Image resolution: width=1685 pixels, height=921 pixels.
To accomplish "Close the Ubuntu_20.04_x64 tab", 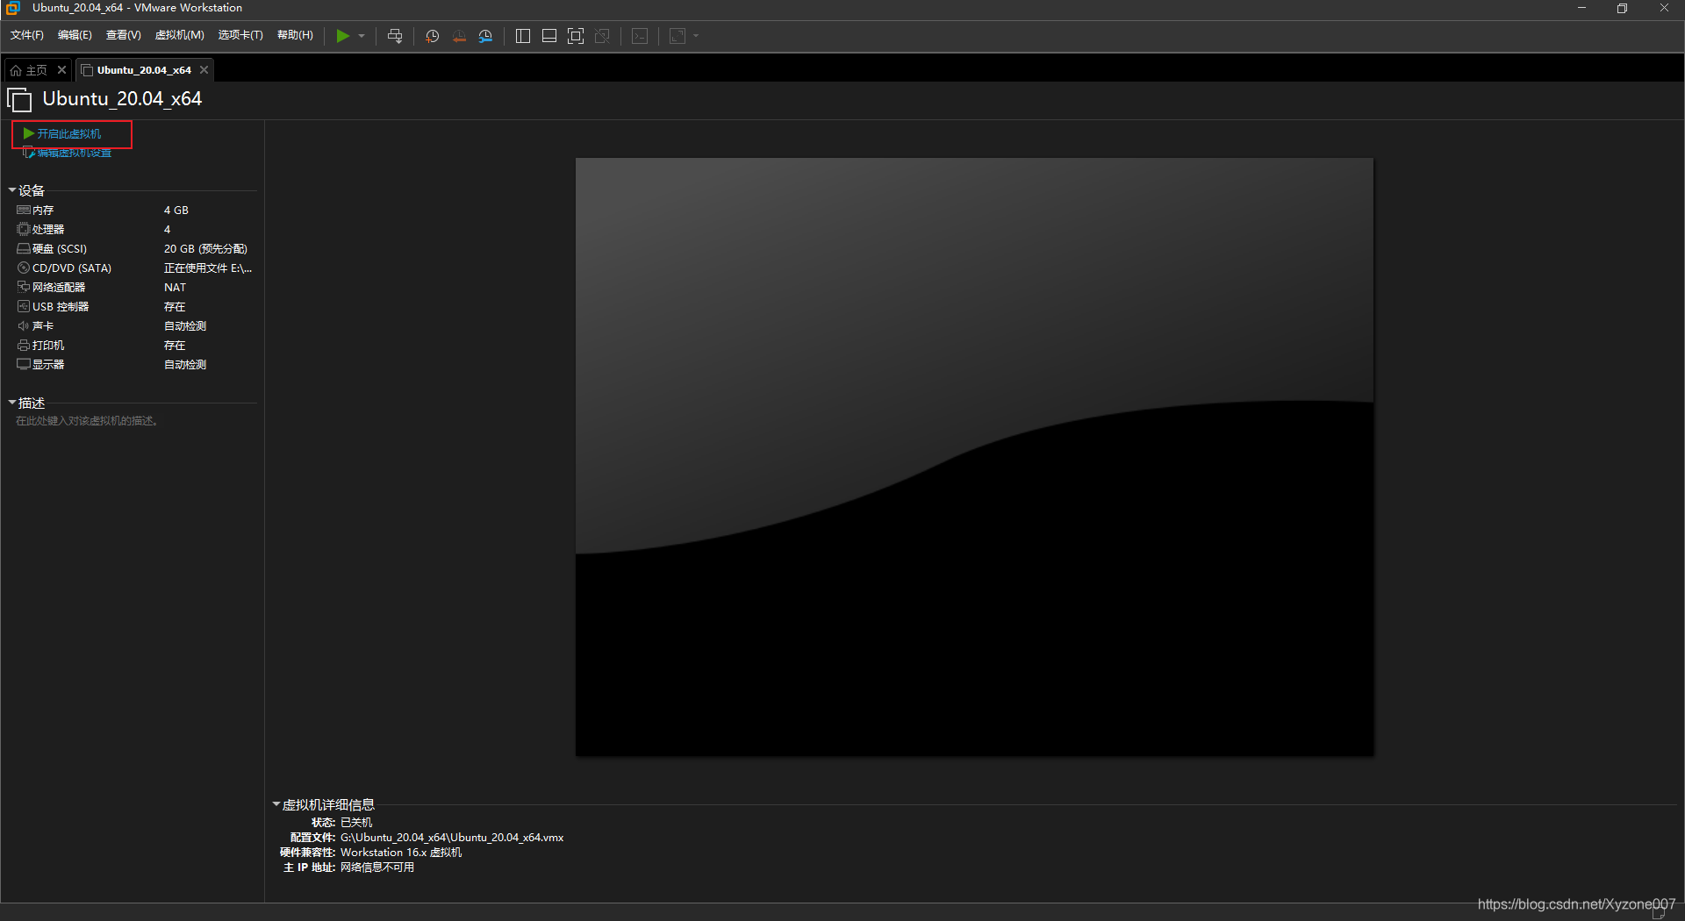I will (x=204, y=70).
